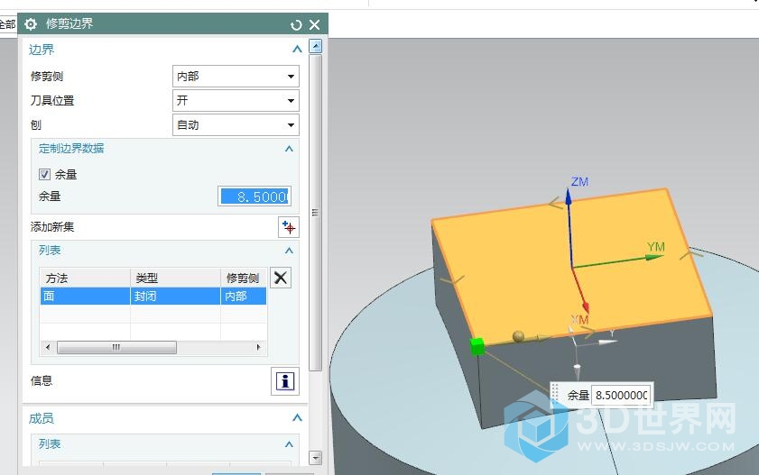Open the 修剪侧 dropdown
The height and width of the screenshot is (475, 759).
click(236, 77)
